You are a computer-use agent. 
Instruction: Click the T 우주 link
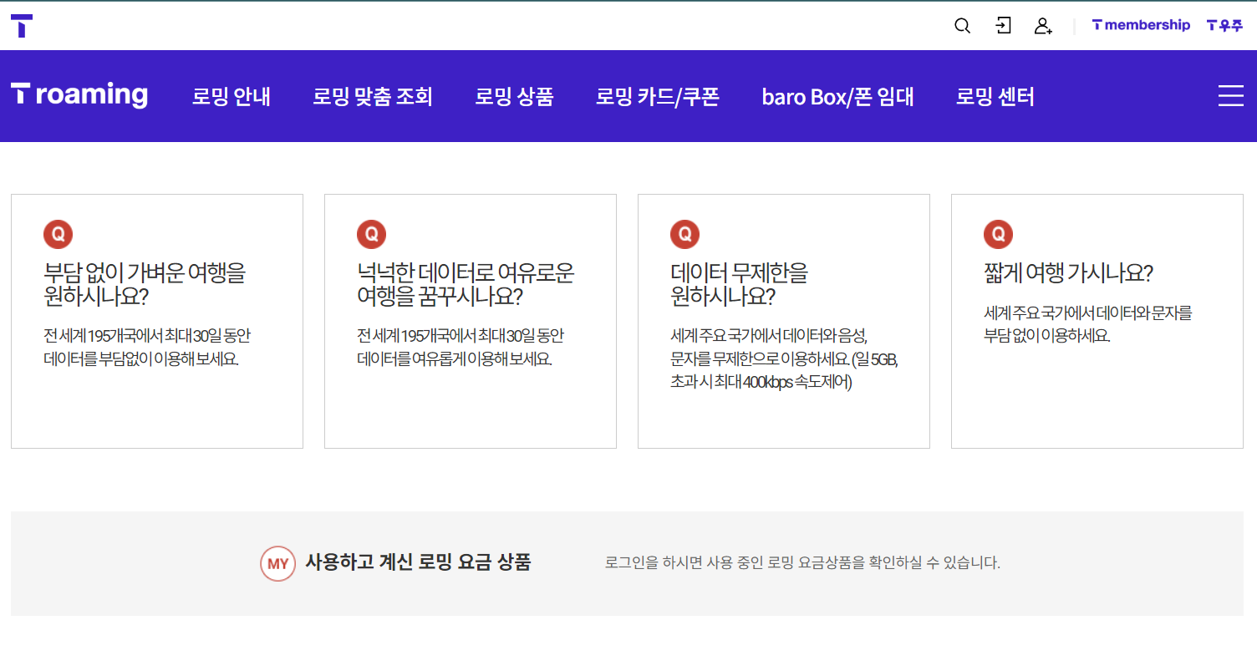point(1224,25)
